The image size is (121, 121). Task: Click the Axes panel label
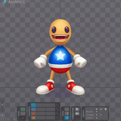point(63,113)
